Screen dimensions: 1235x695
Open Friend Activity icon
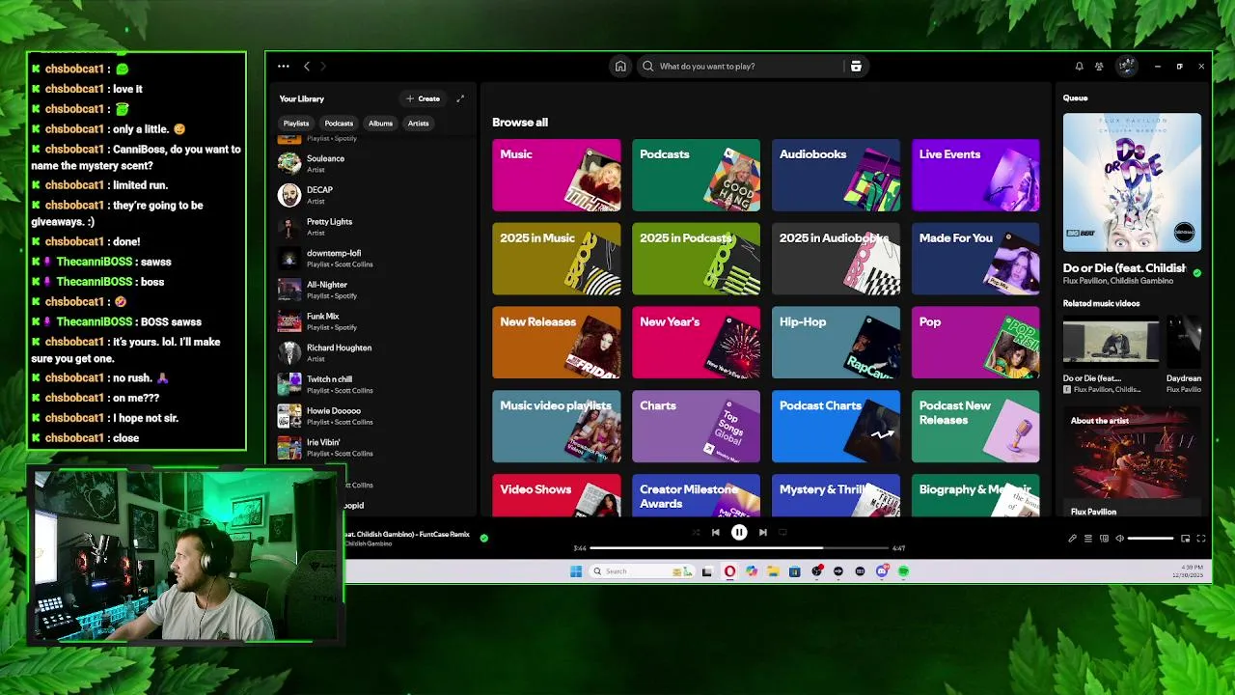point(1099,67)
